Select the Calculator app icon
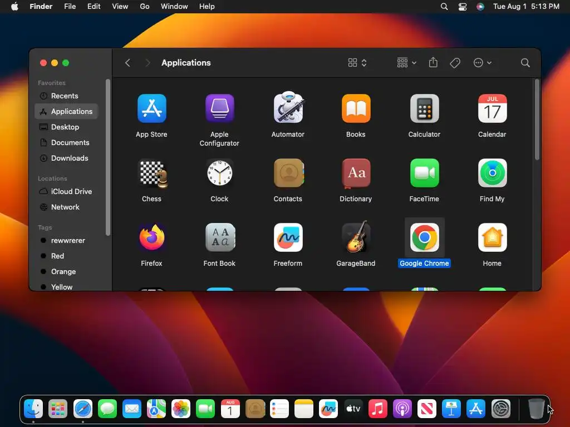The height and width of the screenshot is (427, 570). coord(424,108)
